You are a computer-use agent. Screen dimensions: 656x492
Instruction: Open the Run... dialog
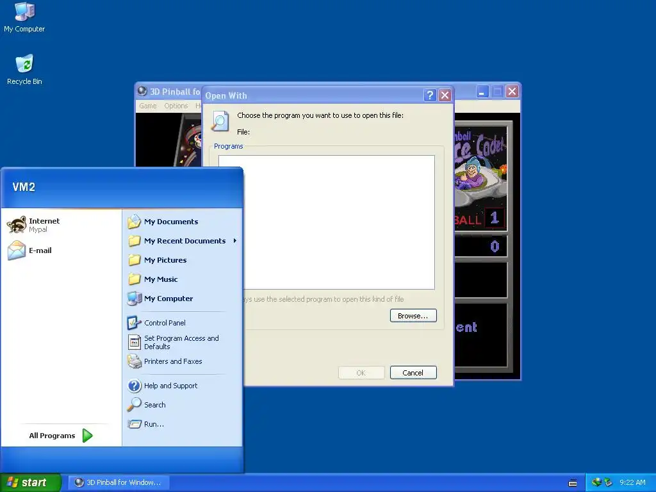(x=183, y=424)
